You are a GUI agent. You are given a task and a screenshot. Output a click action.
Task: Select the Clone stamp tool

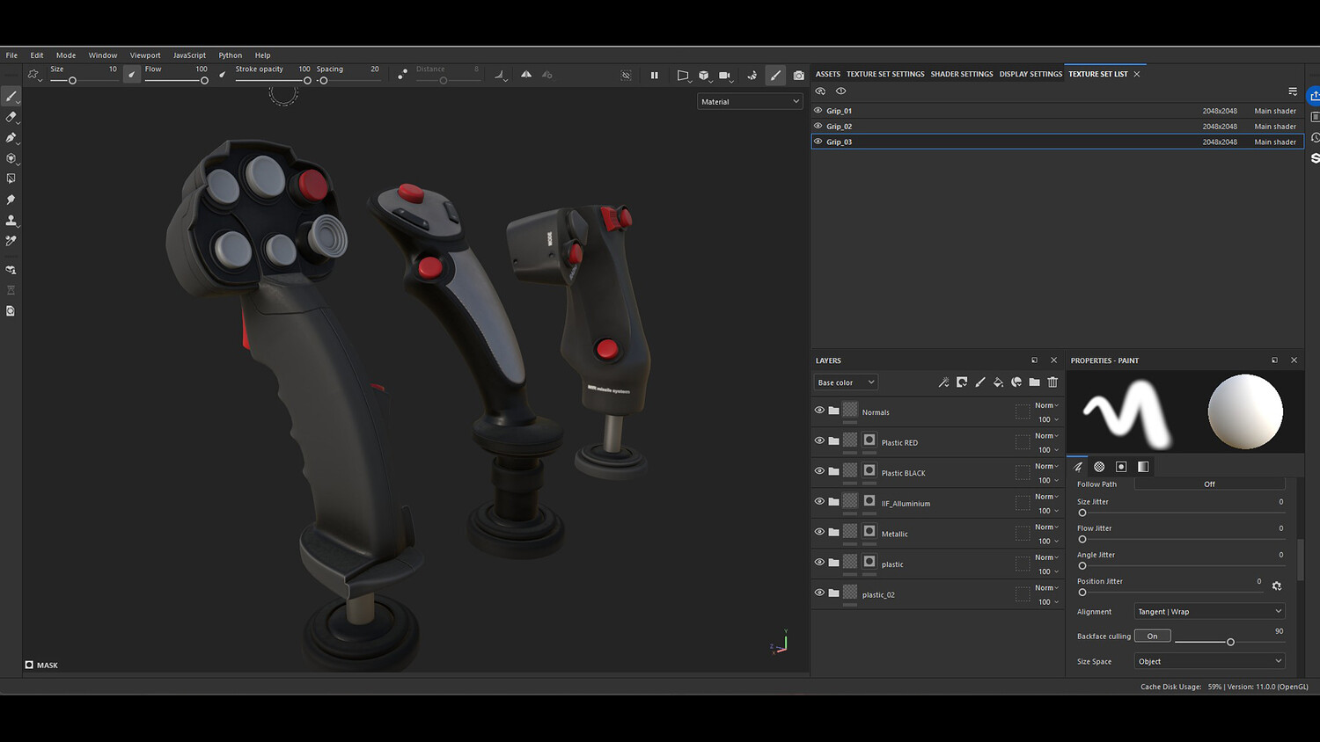11,220
